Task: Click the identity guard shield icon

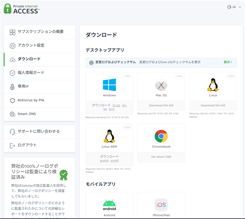Action: (x=12, y=73)
